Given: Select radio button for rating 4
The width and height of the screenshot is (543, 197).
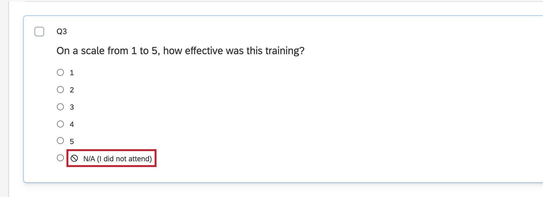Looking at the screenshot, I should pyautogui.click(x=60, y=124).
